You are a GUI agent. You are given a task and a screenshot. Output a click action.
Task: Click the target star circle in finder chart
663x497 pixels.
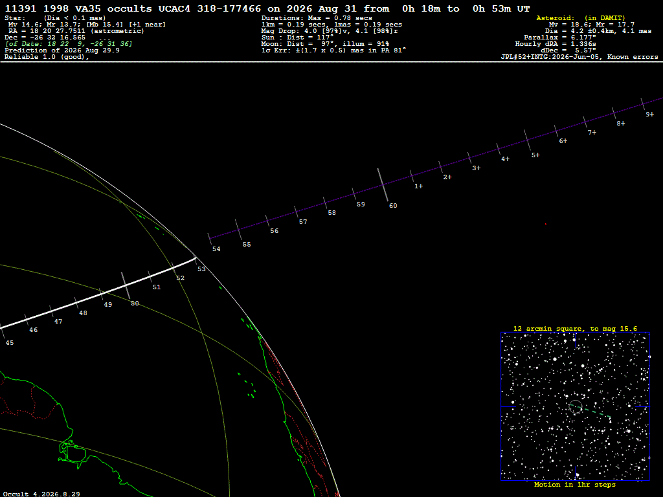point(576,406)
